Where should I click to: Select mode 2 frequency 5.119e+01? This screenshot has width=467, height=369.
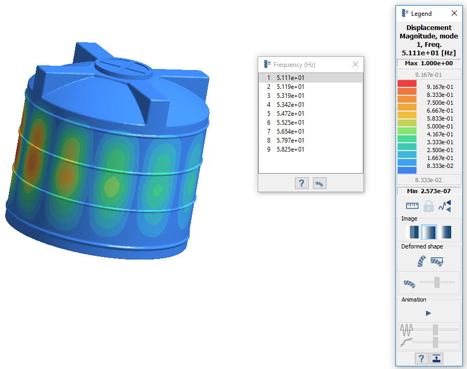point(290,87)
